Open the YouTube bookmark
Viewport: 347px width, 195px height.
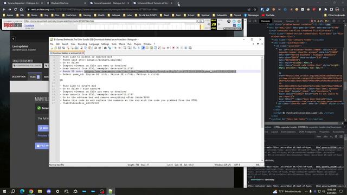[x=268, y=15]
